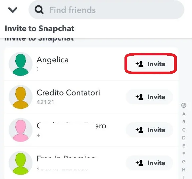Jump to letter F in alphabet index
The width and height of the screenshot is (192, 179).
(x=184, y=154)
